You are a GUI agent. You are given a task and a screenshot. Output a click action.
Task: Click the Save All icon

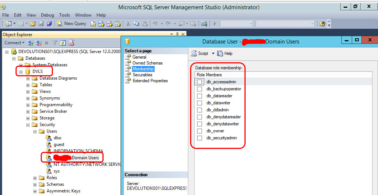coord(49,24)
